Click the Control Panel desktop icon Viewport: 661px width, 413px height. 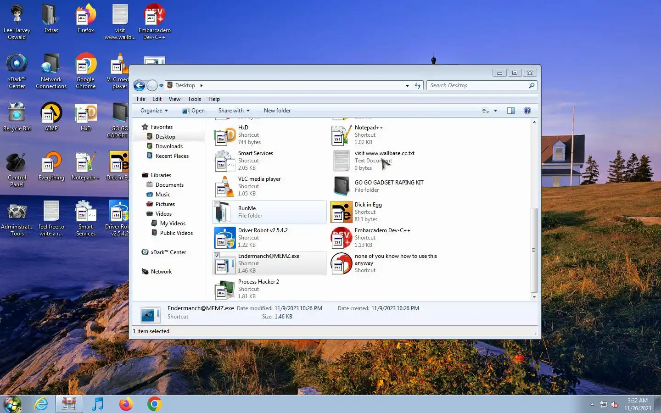click(x=17, y=169)
